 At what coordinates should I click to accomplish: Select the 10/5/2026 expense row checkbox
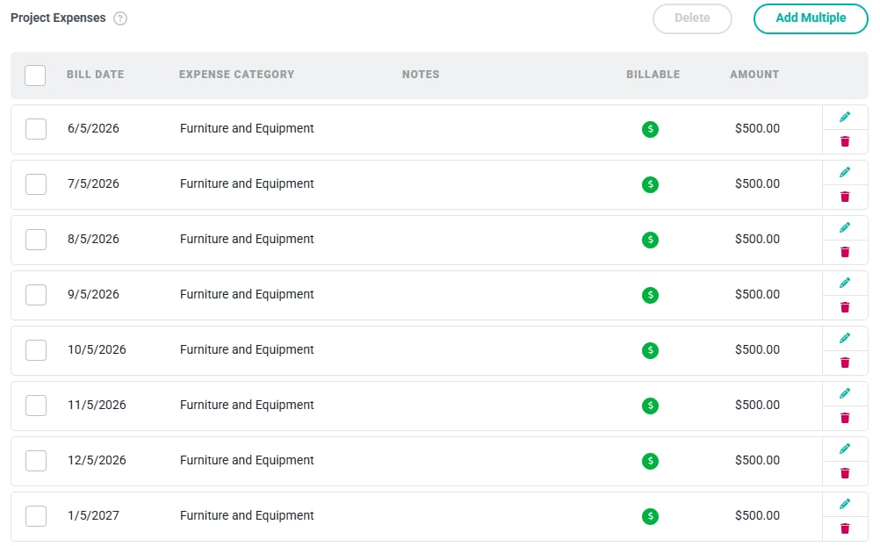[x=36, y=350]
